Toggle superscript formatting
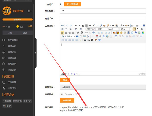Image resolution: width=152 pixels, height=116 pixels. pos(93,26)
